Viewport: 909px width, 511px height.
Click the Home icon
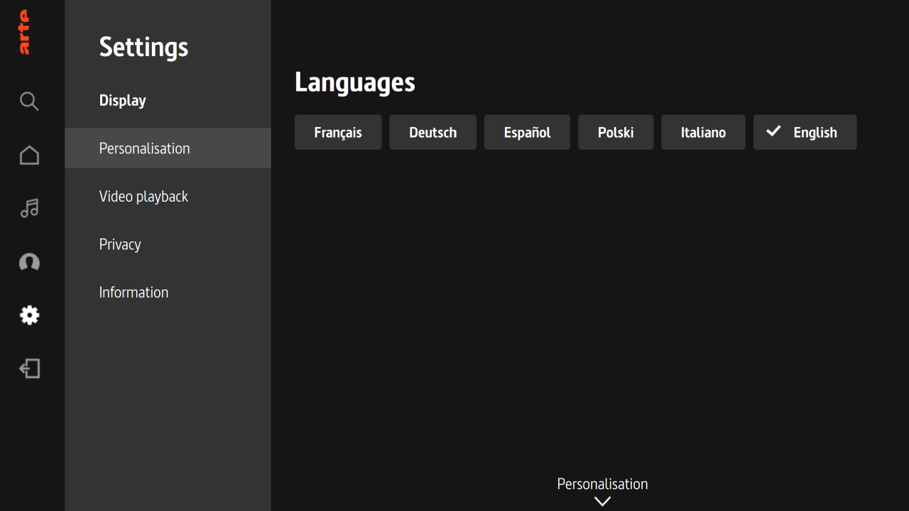point(29,155)
